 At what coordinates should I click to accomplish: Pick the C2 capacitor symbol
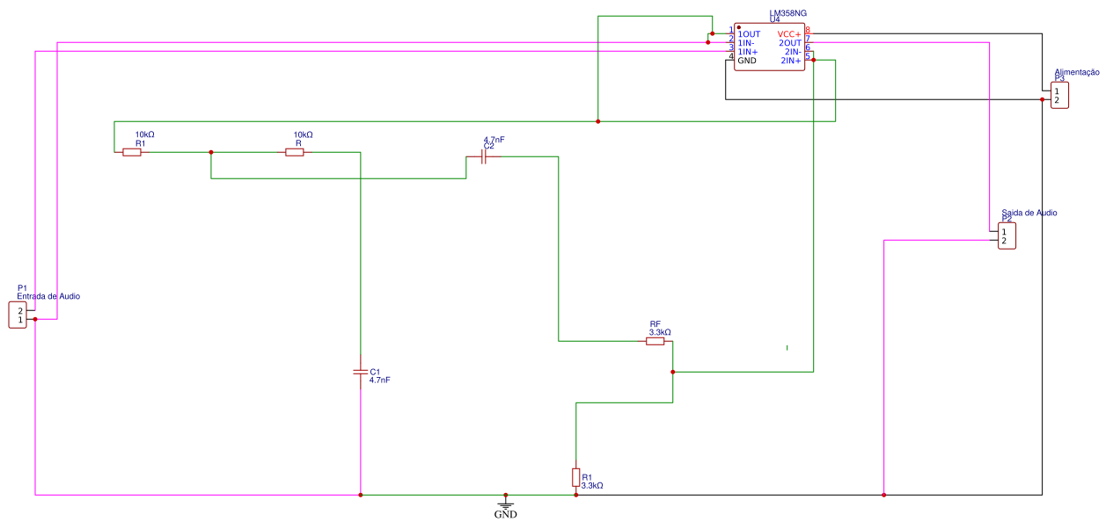[x=483, y=158]
